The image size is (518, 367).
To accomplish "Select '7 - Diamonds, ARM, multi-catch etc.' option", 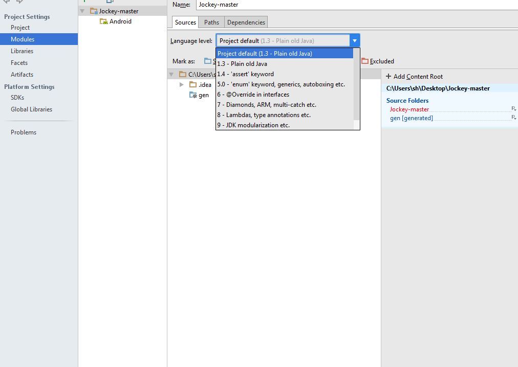I will point(266,105).
